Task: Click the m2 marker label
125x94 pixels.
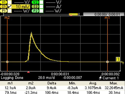Action: [7, 18]
